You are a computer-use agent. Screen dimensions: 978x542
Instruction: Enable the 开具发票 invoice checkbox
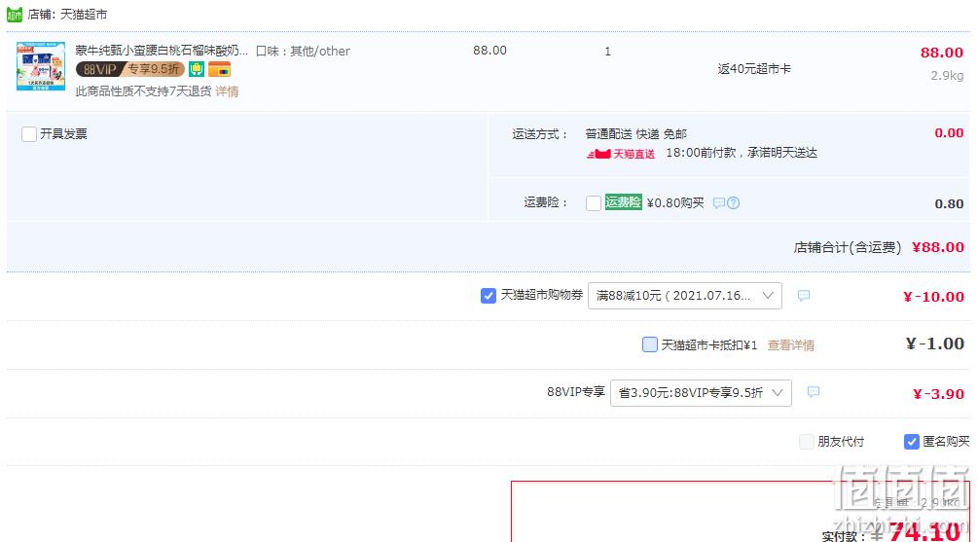point(28,134)
